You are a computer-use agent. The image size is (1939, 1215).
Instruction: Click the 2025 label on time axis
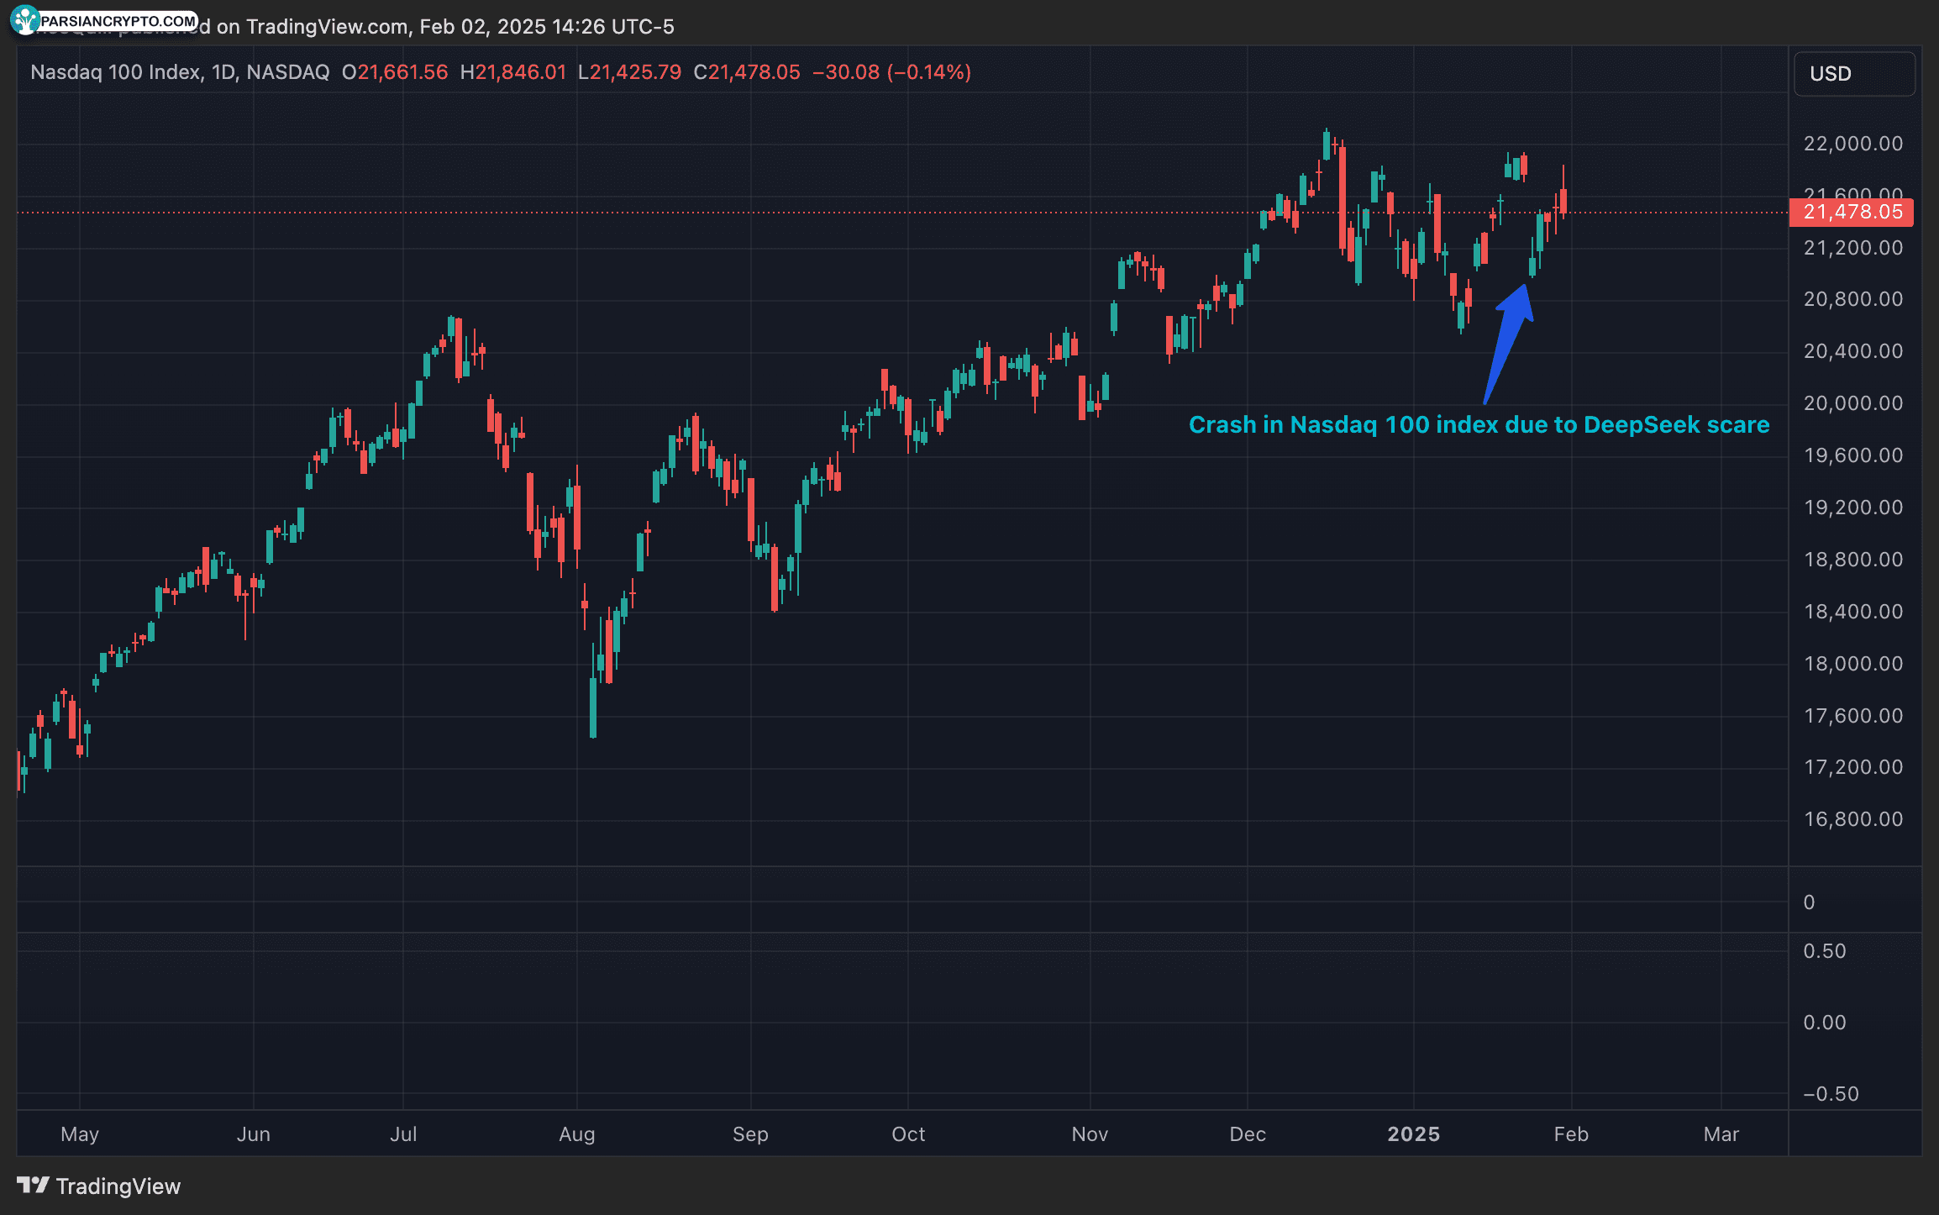tap(1414, 1134)
